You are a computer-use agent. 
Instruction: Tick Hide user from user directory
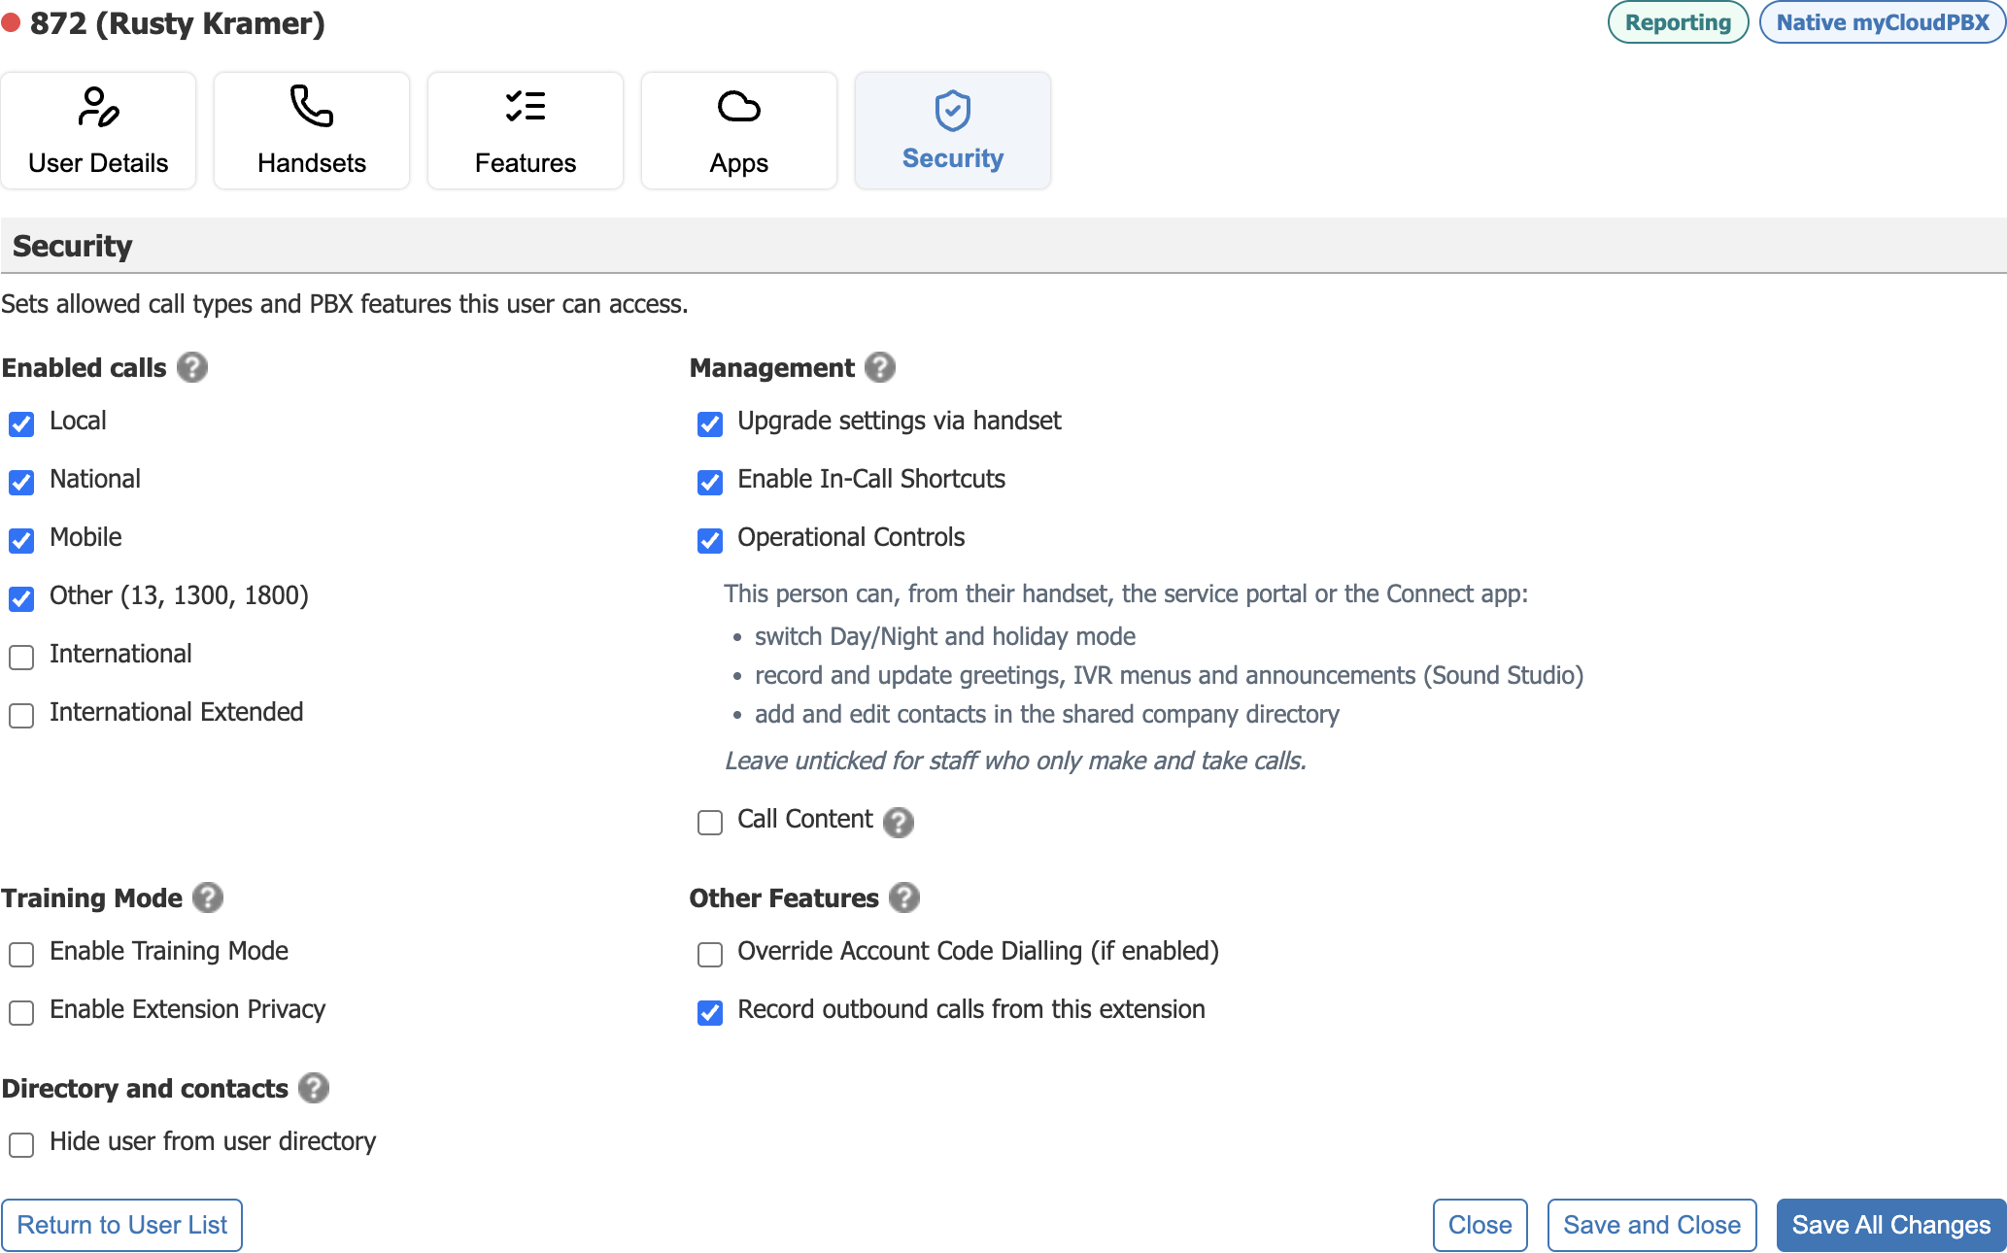click(21, 1144)
